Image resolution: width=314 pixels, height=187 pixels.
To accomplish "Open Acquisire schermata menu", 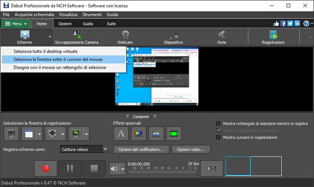I will 34,15.
